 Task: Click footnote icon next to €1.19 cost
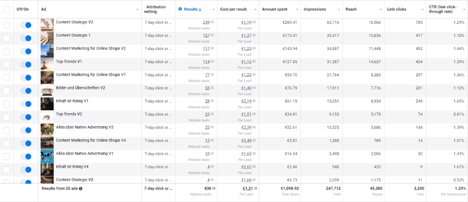(254, 22)
